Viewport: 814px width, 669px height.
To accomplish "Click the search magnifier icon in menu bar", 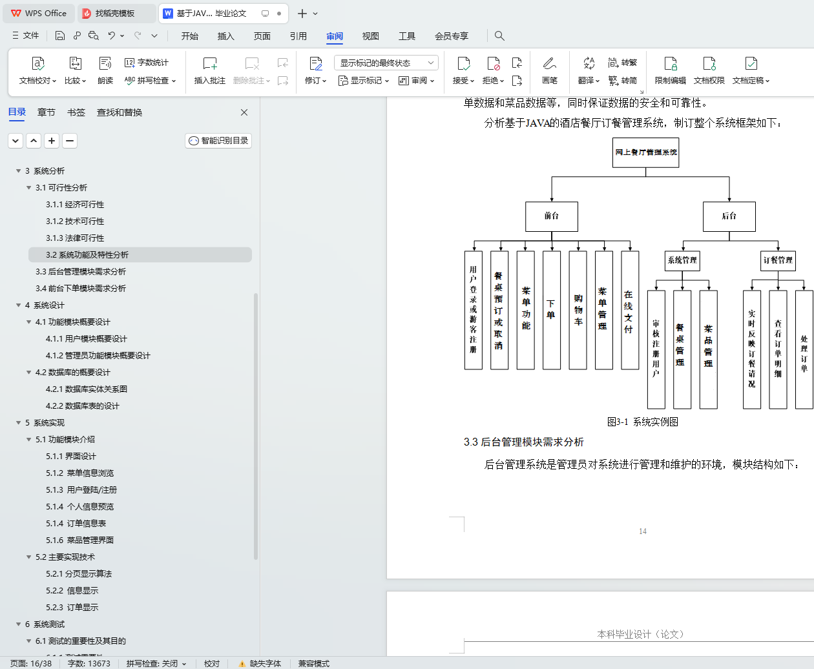I will click(499, 36).
